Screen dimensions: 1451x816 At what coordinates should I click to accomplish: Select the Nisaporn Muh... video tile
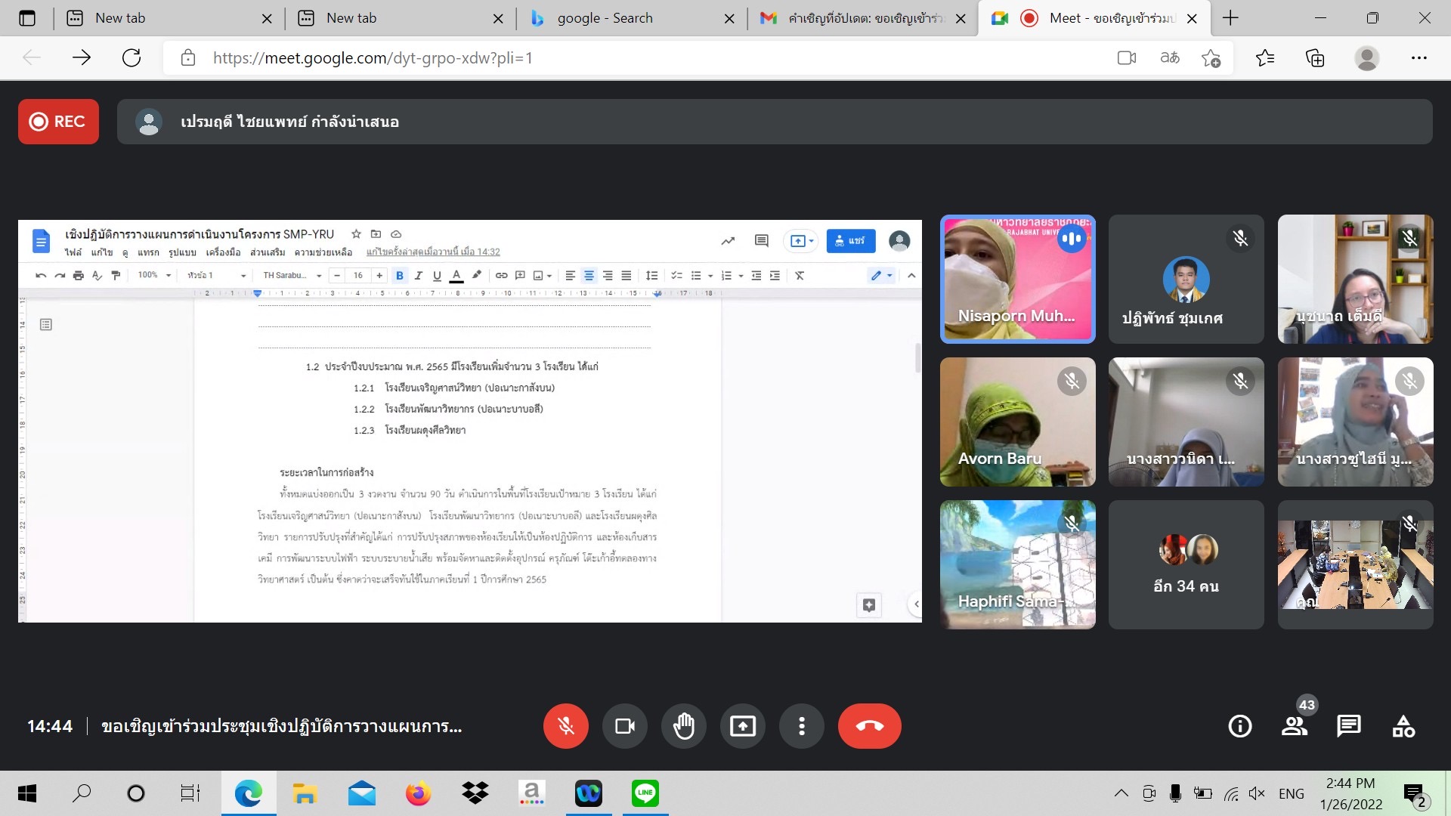click(x=1017, y=279)
